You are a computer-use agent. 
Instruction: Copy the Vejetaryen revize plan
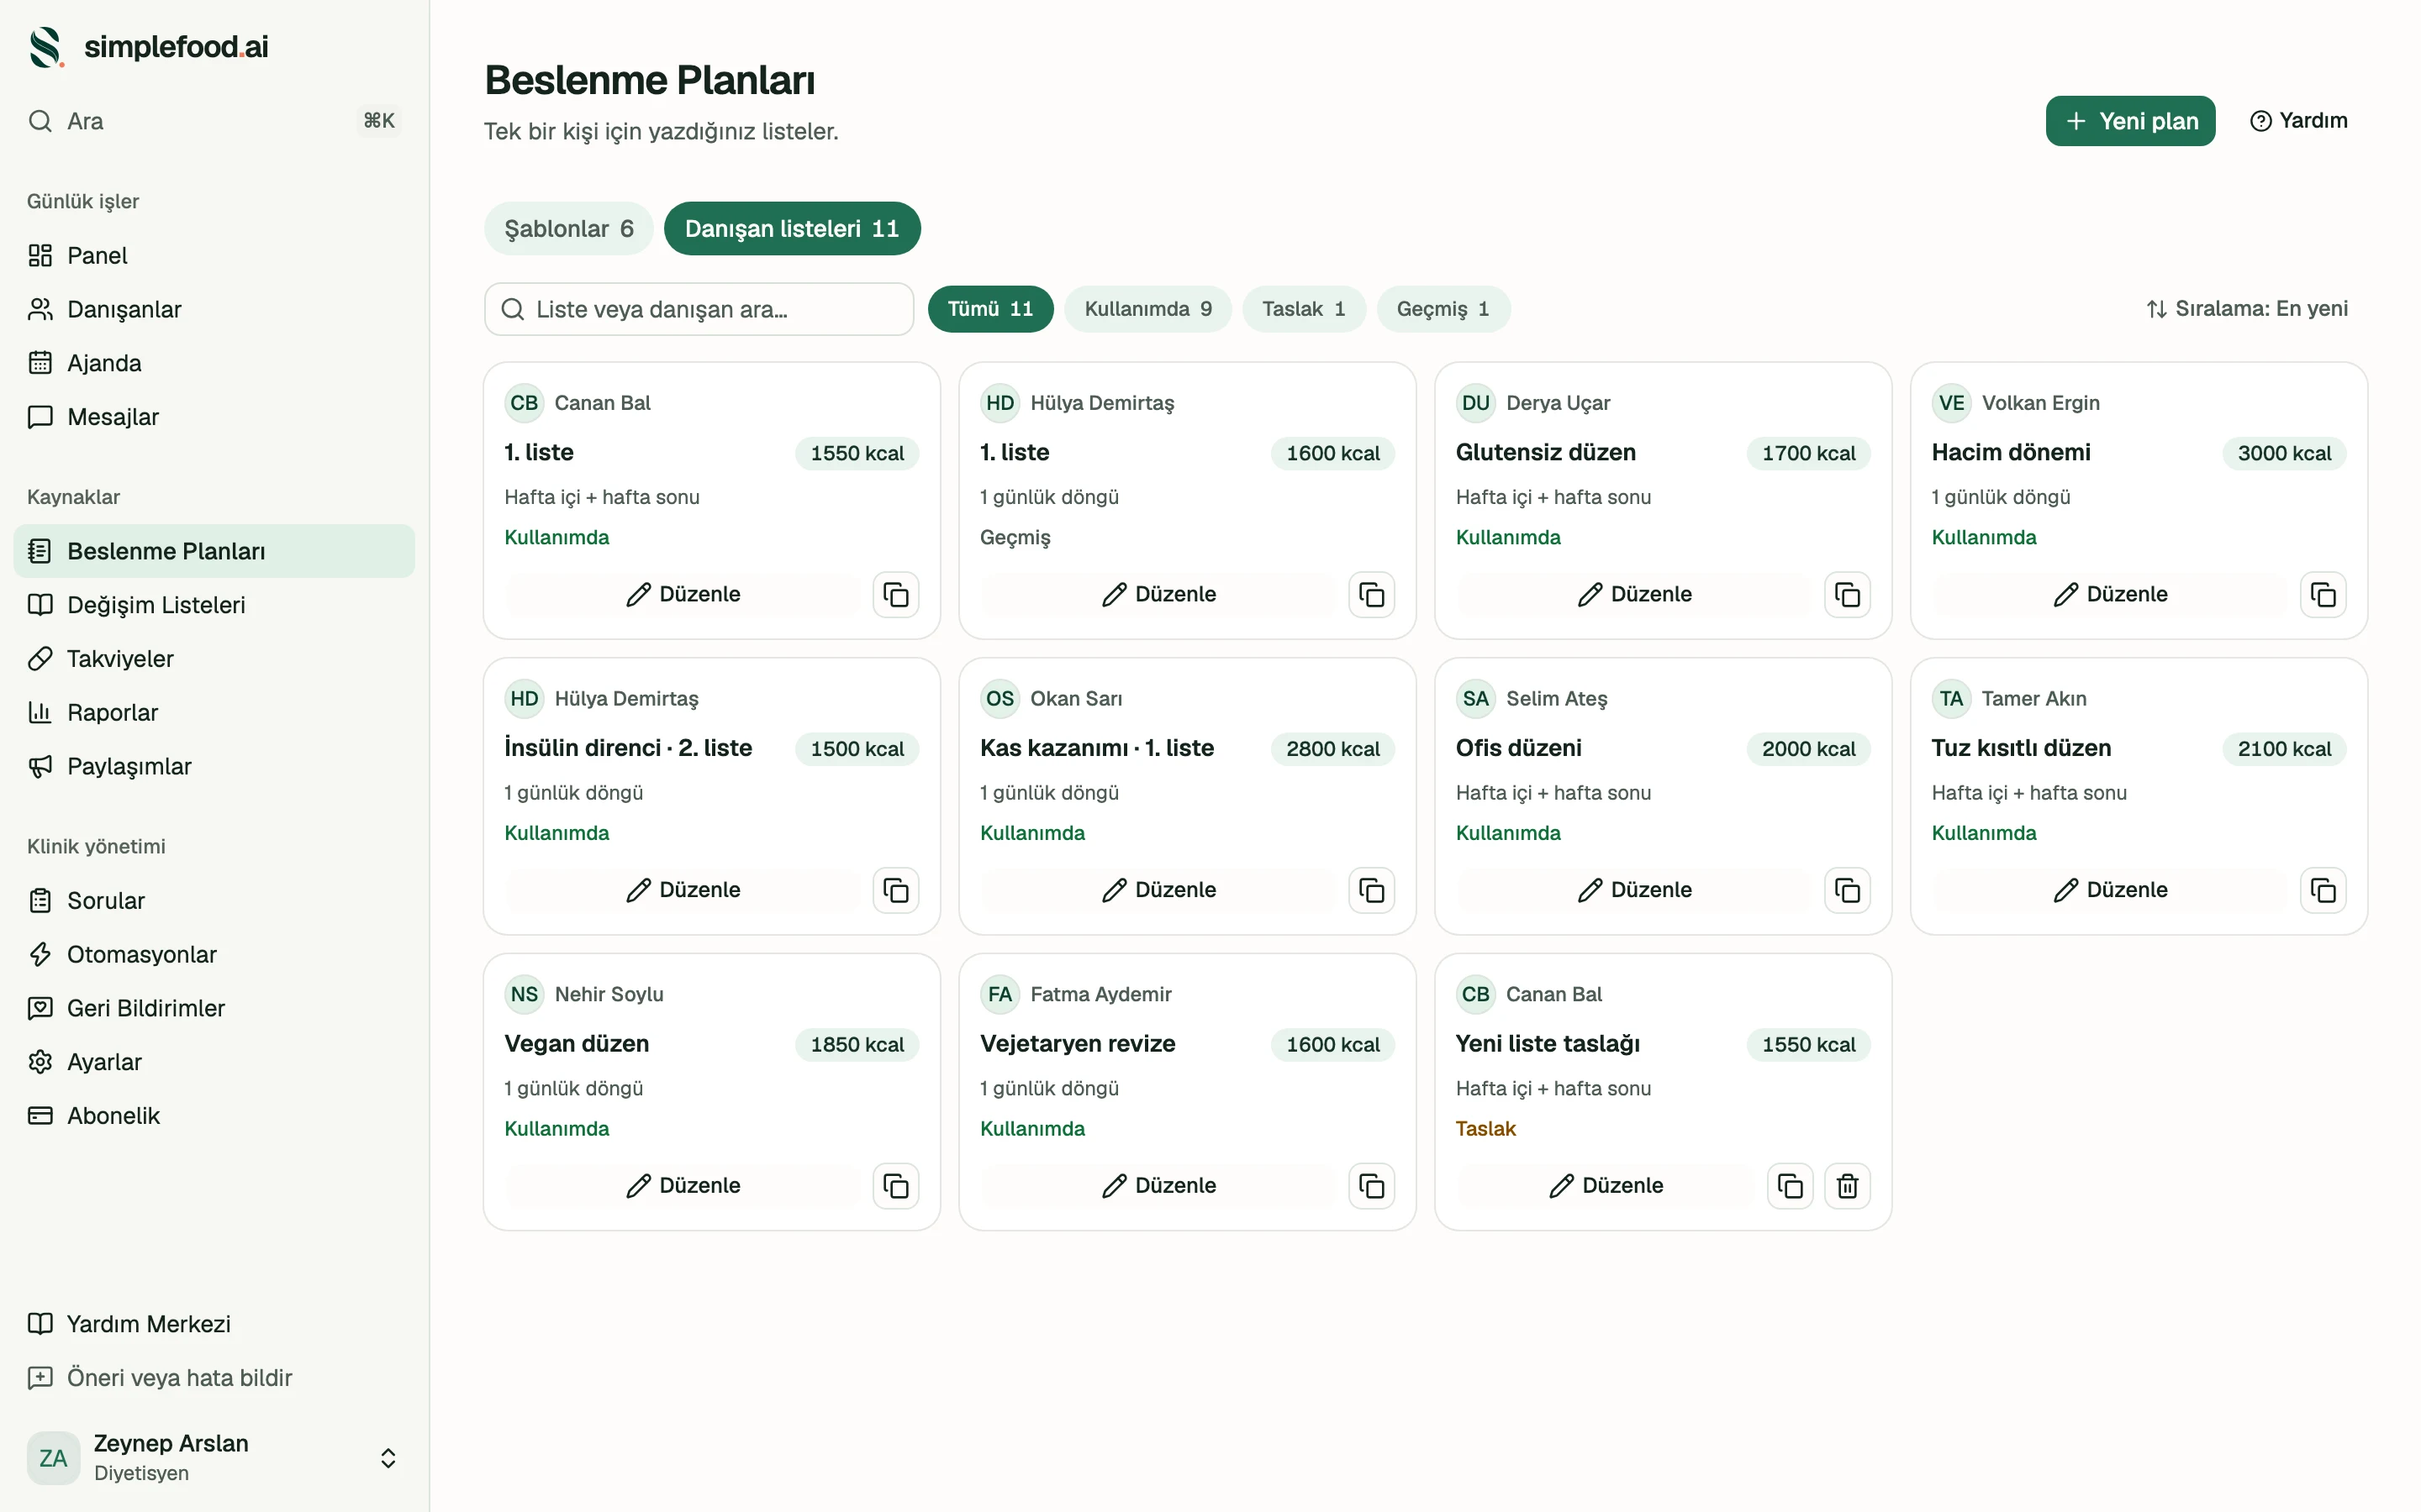pyautogui.click(x=1372, y=1186)
